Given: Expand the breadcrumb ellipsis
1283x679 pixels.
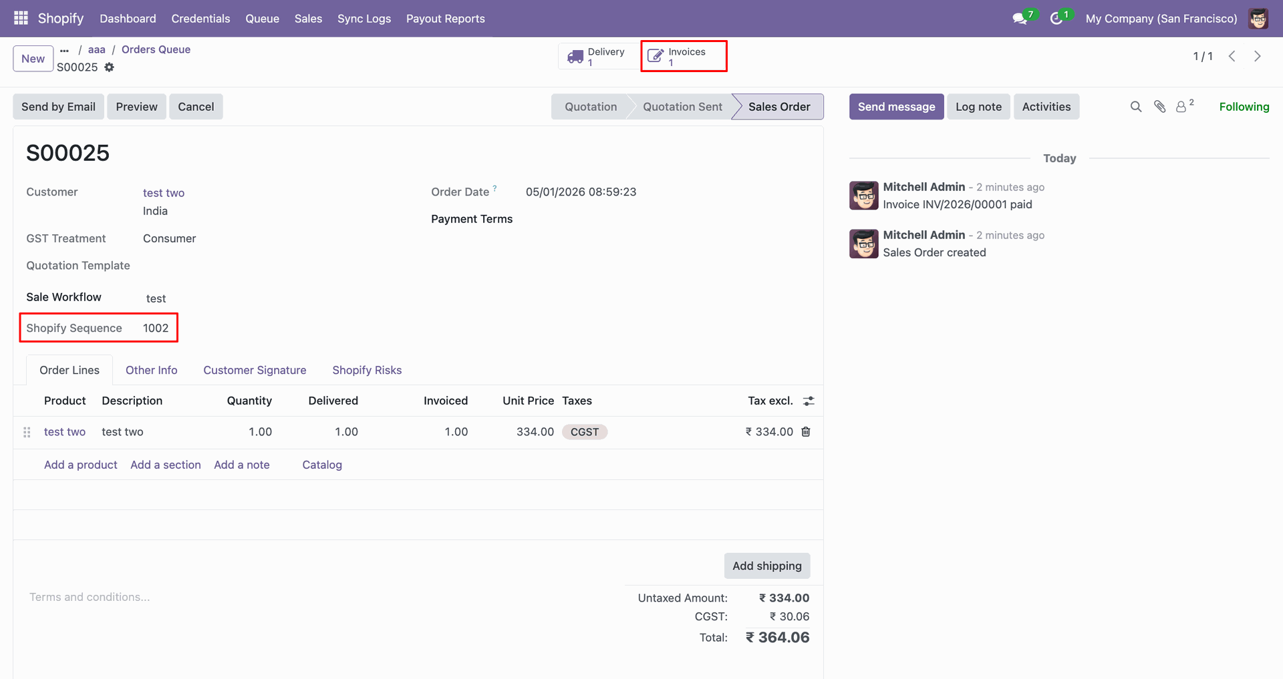Looking at the screenshot, I should (x=64, y=50).
